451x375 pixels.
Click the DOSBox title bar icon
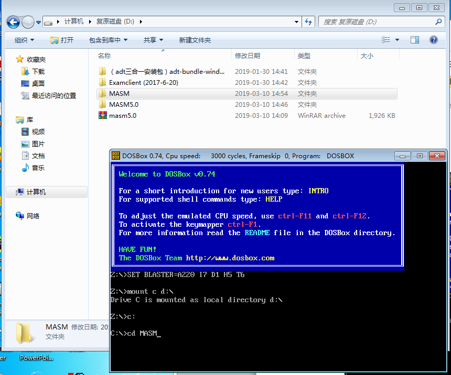pyautogui.click(x=115, y=155)
